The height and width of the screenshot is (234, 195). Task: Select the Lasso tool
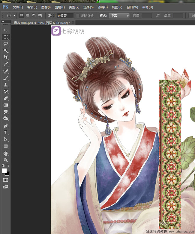point(6,44)
